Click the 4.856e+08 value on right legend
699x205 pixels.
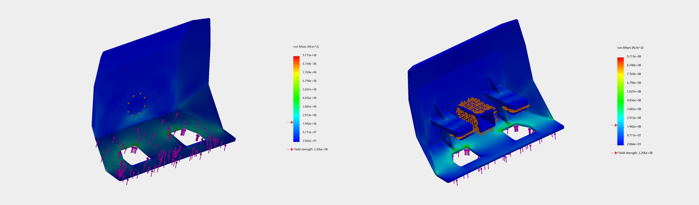634,100
